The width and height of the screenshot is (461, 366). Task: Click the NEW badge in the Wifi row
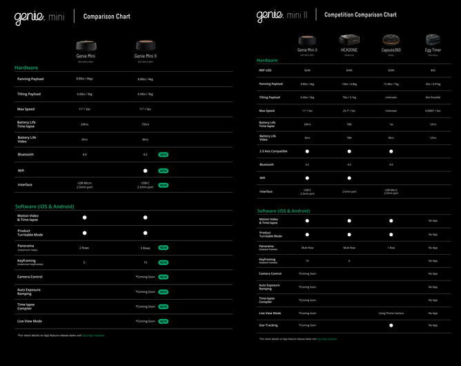(x=164, y=170)
